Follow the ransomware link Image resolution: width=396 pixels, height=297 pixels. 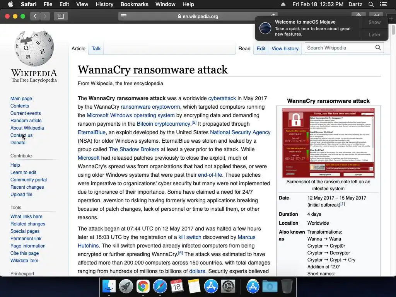coord(136,107)
